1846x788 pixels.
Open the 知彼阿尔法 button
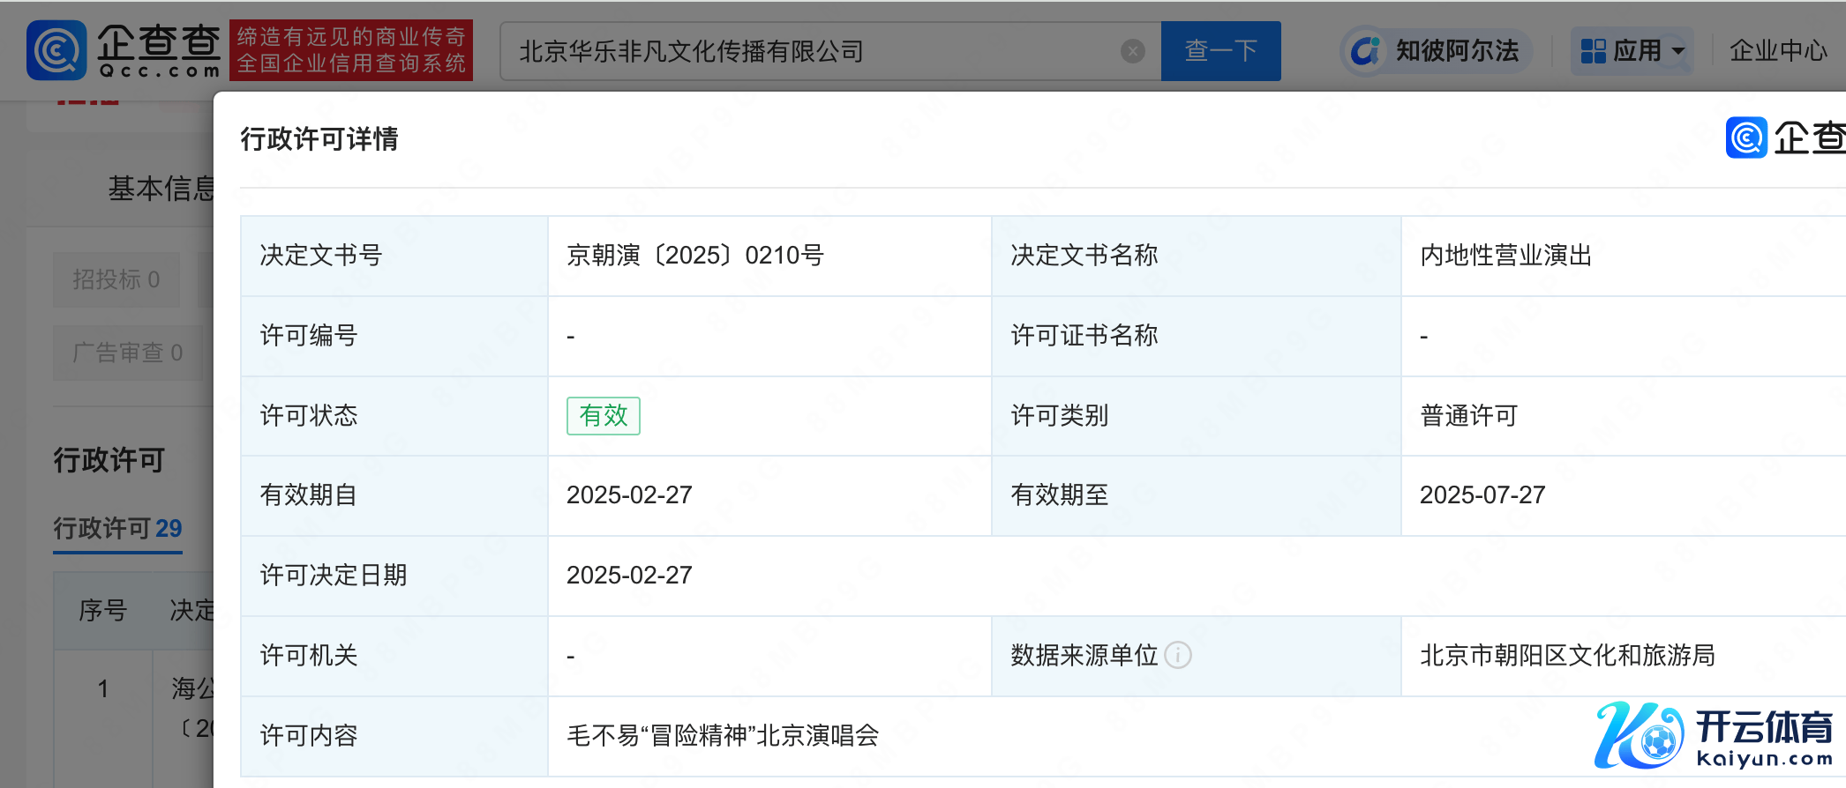pyautogui.click(x=1436, y=51)
